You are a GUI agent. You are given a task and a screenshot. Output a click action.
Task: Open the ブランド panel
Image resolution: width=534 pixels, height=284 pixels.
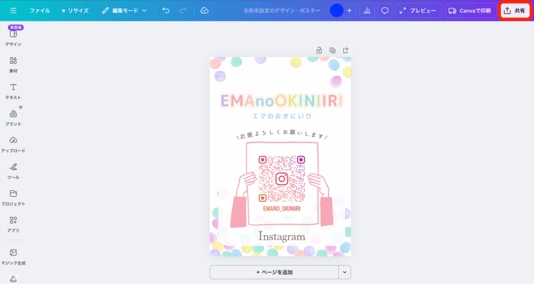pos(13,118)
